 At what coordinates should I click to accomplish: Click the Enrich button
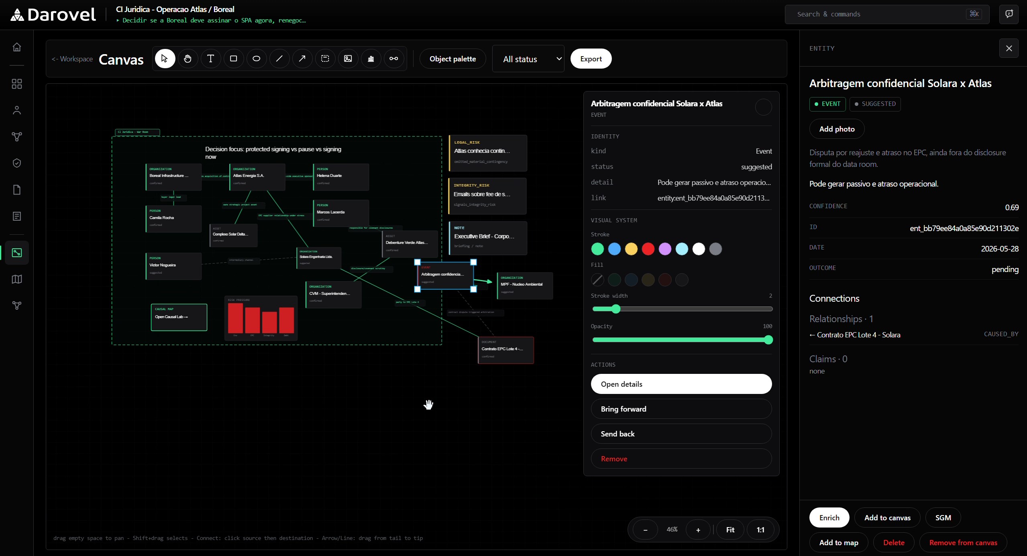click(x=829, y=517)
